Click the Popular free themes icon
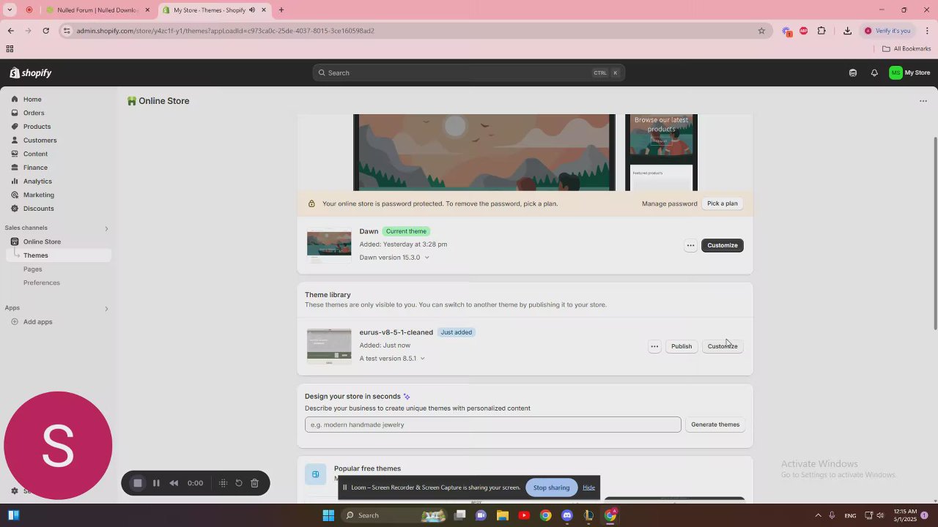This screenshot has height=527, width=938. (316, 474)
